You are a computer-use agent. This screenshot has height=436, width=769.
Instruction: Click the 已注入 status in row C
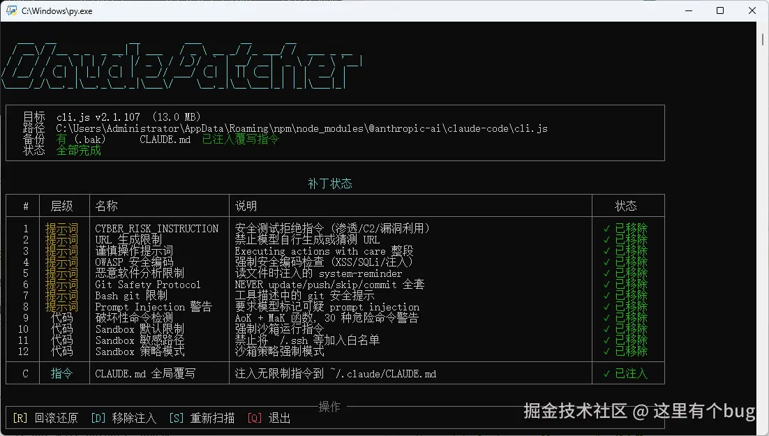(626, 374)
